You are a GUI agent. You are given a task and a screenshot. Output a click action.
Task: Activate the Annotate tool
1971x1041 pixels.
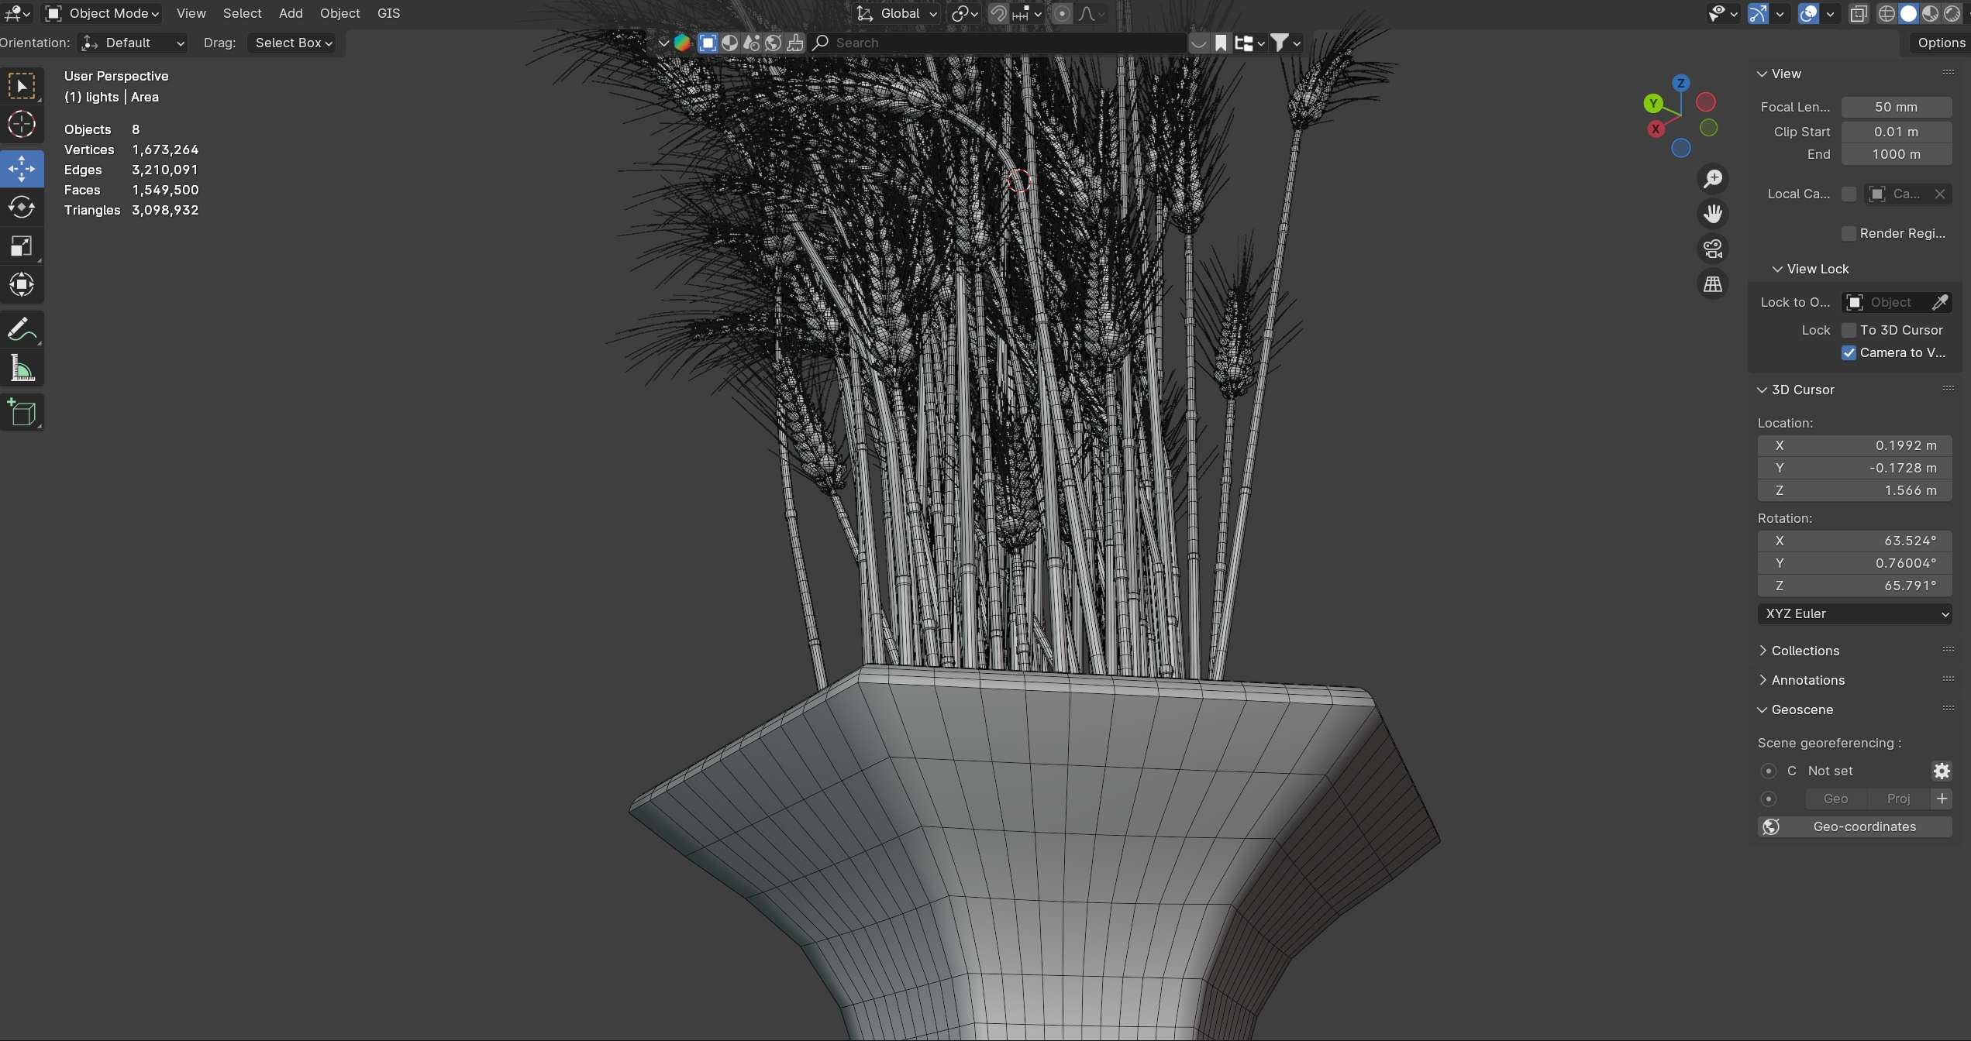[x=22, y=329]
